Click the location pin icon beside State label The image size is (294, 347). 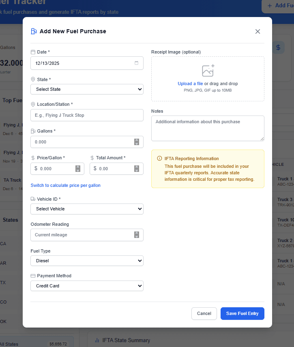(32, 79)
